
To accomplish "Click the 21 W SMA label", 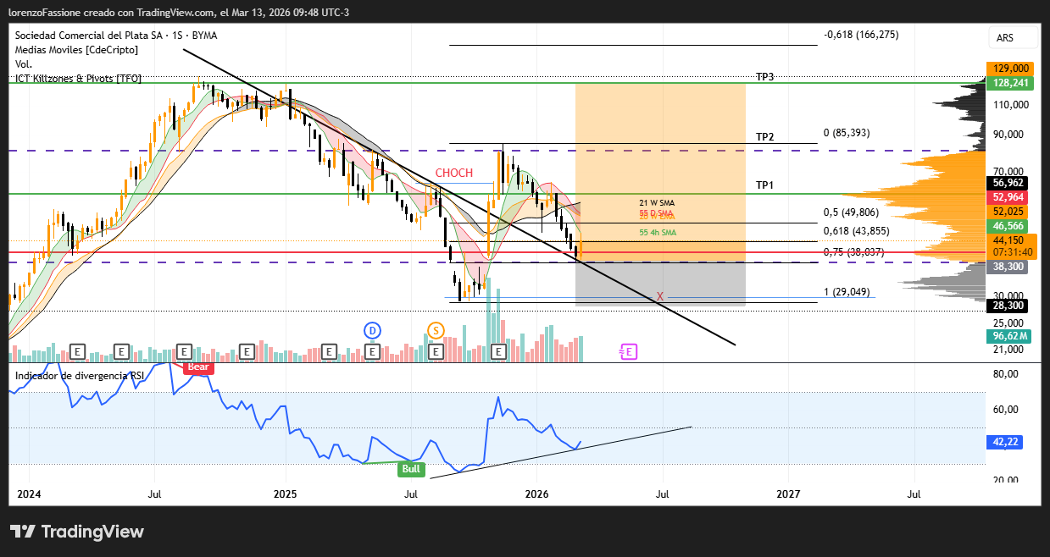I will (657, 203).
